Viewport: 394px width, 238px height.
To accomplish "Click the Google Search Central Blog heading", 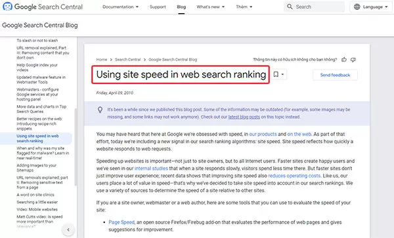I will coord(40,25).
